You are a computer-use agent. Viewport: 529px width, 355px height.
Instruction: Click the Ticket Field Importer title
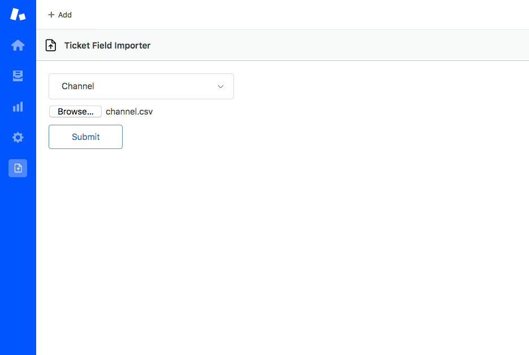coord(107,46)
